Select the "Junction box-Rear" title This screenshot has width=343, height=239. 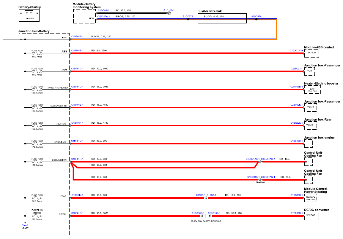[318, 120]
